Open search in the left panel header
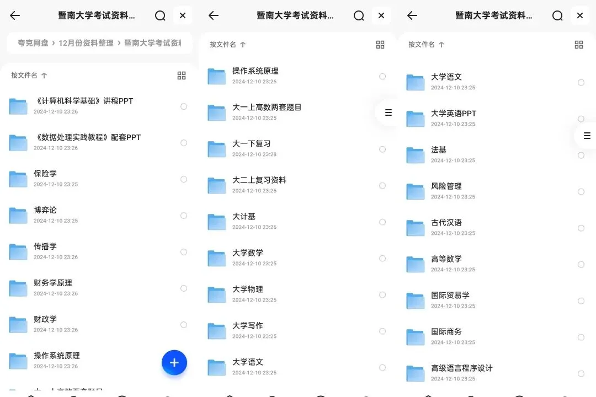This screenshot has height=397, width=596. (x=160, y=15)
